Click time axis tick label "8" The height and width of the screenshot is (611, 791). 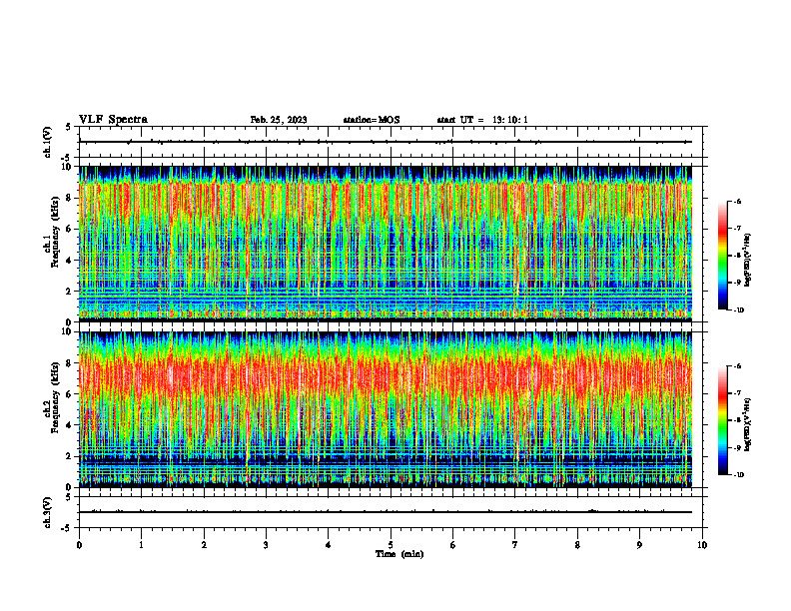[577, 545]
